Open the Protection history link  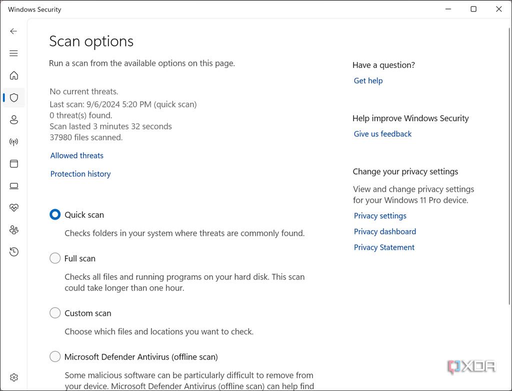[x=80, y=174]
